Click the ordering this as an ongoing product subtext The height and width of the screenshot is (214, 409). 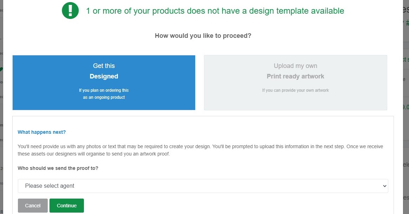click(104, 94)
